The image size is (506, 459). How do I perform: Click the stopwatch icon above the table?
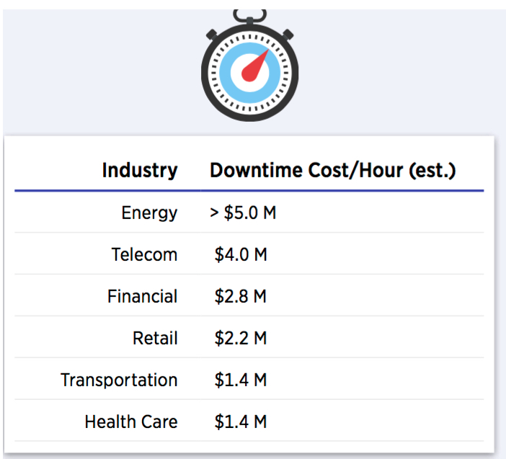pyautogui.click(x=250, y=66)
